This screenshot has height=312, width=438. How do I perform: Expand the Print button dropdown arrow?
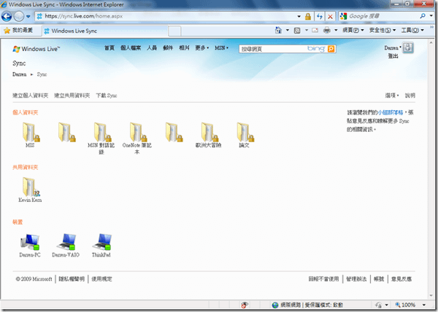pyautogui.click(x=336, y=30)
